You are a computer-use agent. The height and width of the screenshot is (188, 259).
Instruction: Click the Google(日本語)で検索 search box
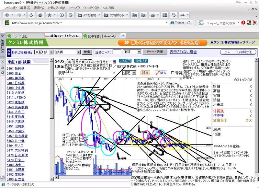click(x=221, y=23)
